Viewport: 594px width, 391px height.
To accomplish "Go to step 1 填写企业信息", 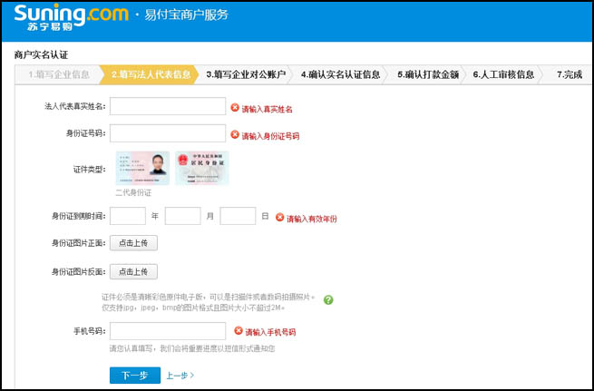I will 57,74.
